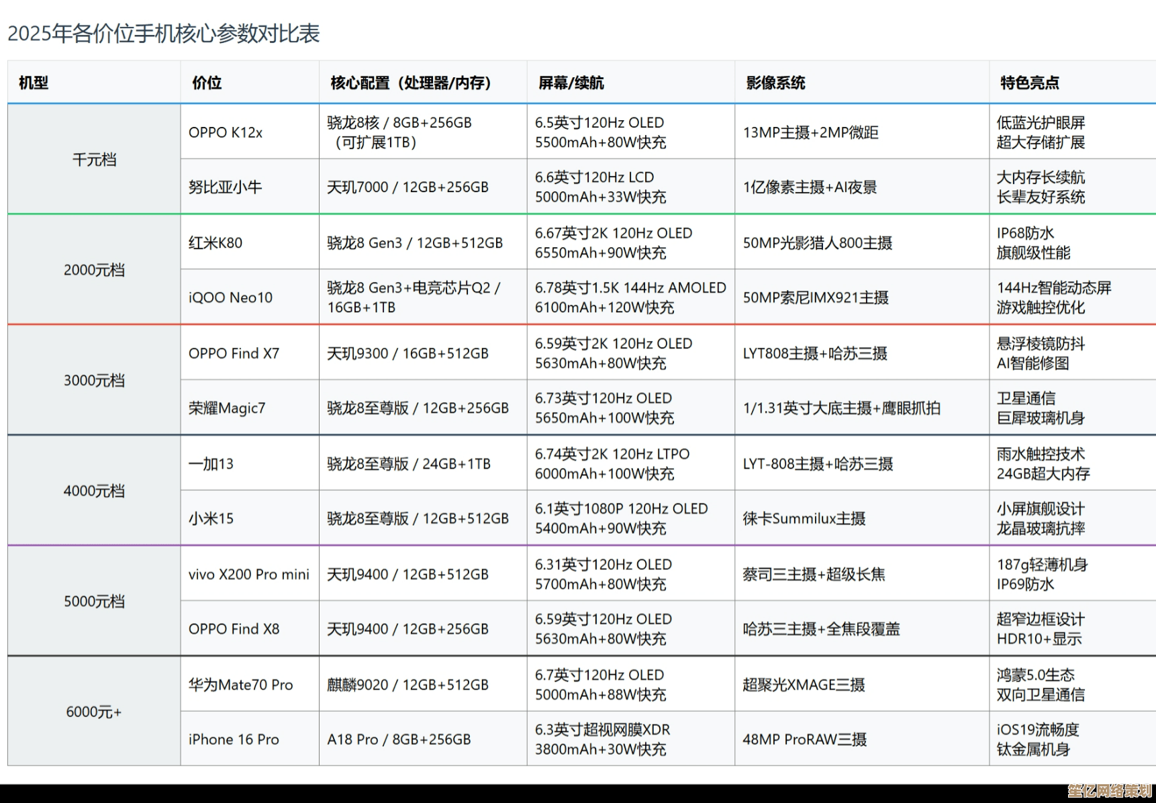This screenshot has height=803, width=1156.
Task: Click 天玑9300 / 16GB+512GB cell
Action: pyautogui.click(x=423, y=352)
